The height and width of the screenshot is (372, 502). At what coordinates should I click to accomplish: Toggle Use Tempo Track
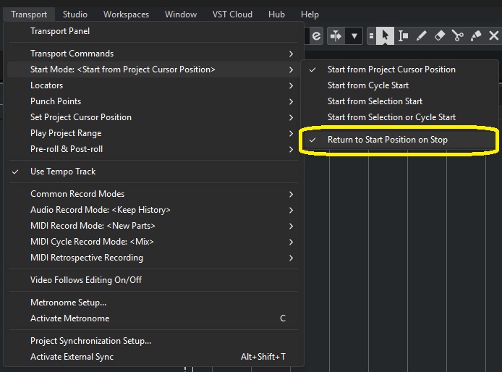[x=153, y=172]
